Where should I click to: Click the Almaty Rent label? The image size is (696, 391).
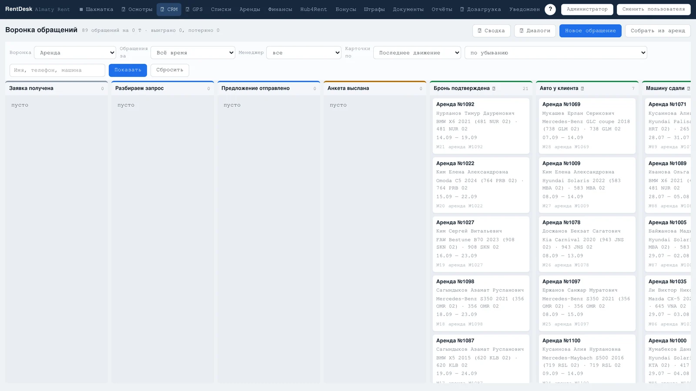coord(52,10)
